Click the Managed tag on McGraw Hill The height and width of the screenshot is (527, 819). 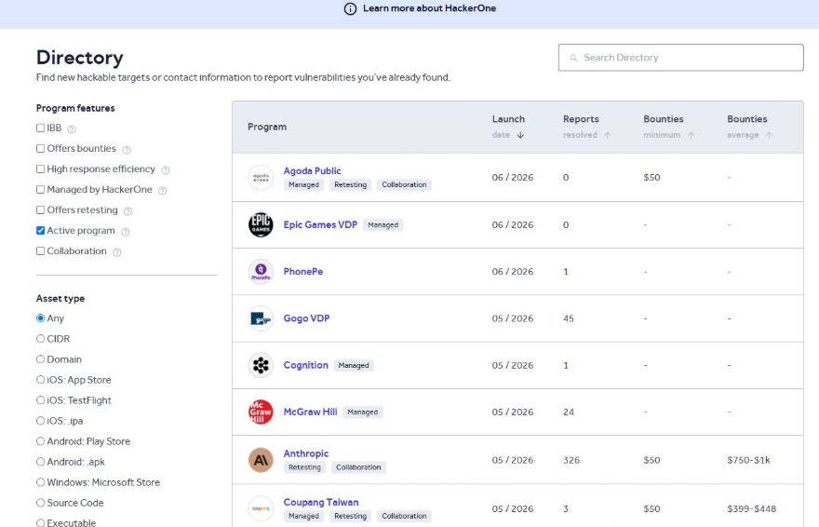(362, 412)
